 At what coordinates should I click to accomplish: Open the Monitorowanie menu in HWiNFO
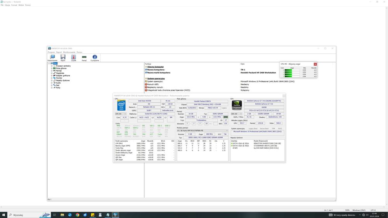tap(69, 52)
